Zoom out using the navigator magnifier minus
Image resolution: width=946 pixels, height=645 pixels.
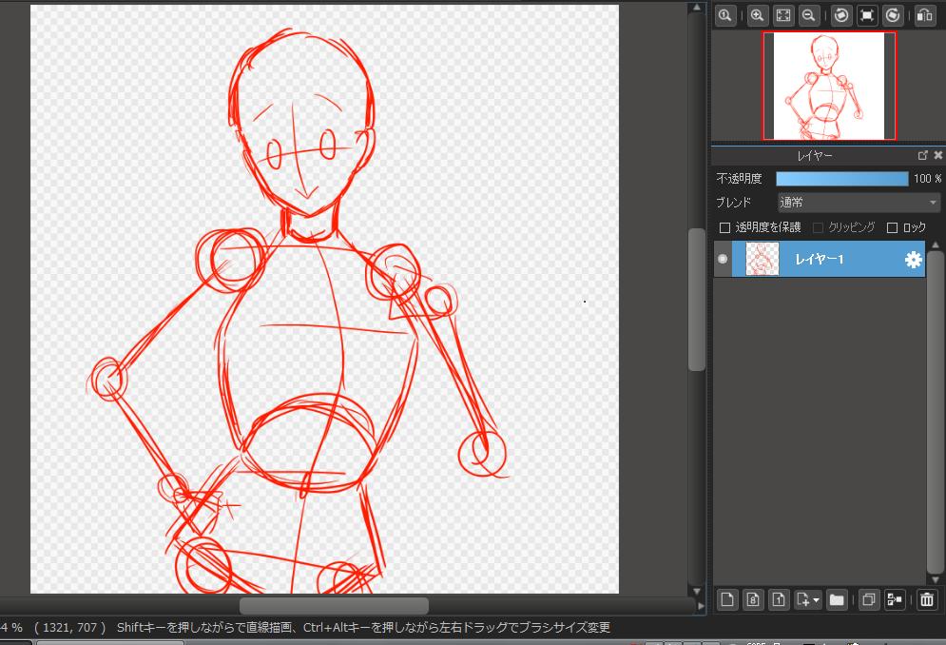(x=809, y=15)
